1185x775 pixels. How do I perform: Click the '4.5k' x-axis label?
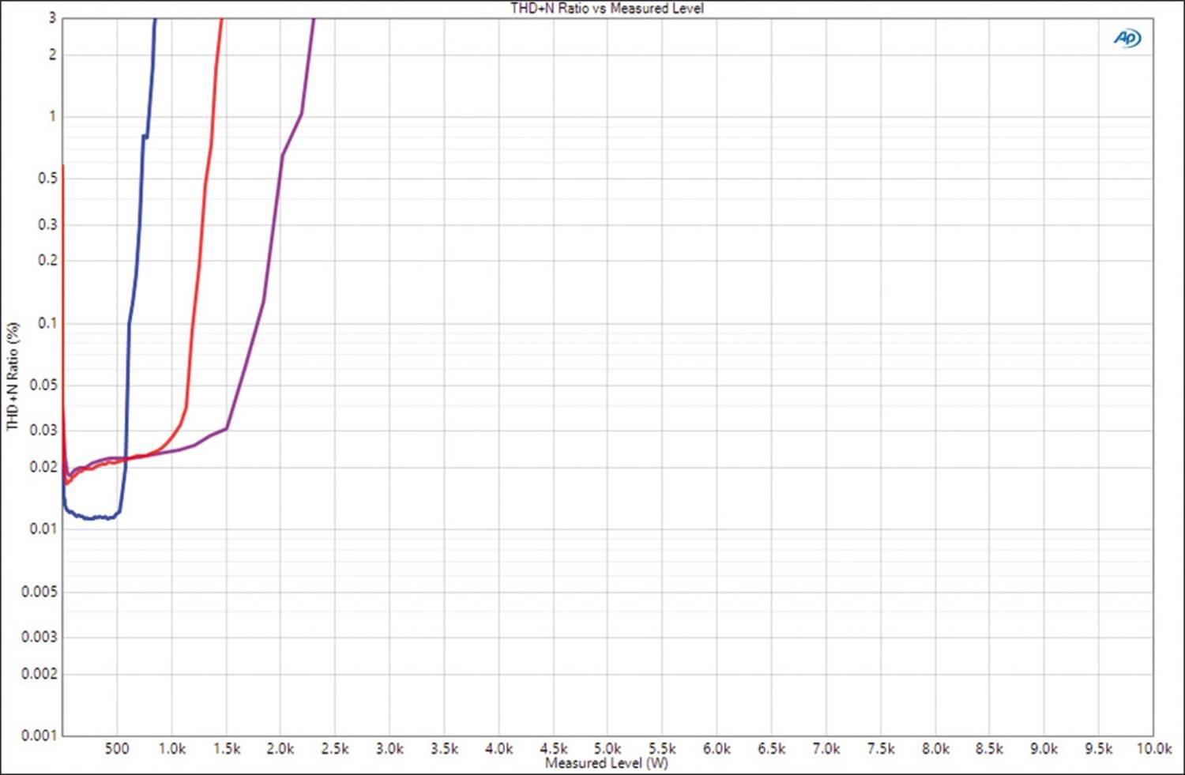553,748
